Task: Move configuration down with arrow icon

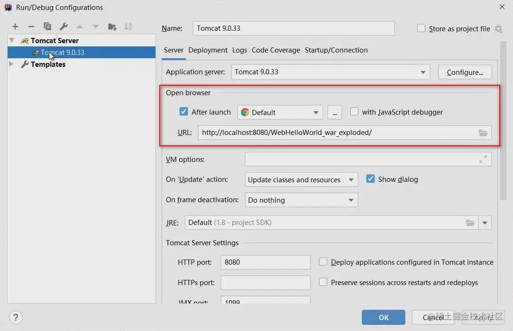Action: (95, 27)
